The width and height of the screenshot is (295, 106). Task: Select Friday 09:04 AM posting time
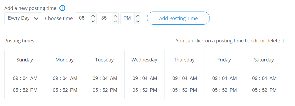click(x=224, y=78)
